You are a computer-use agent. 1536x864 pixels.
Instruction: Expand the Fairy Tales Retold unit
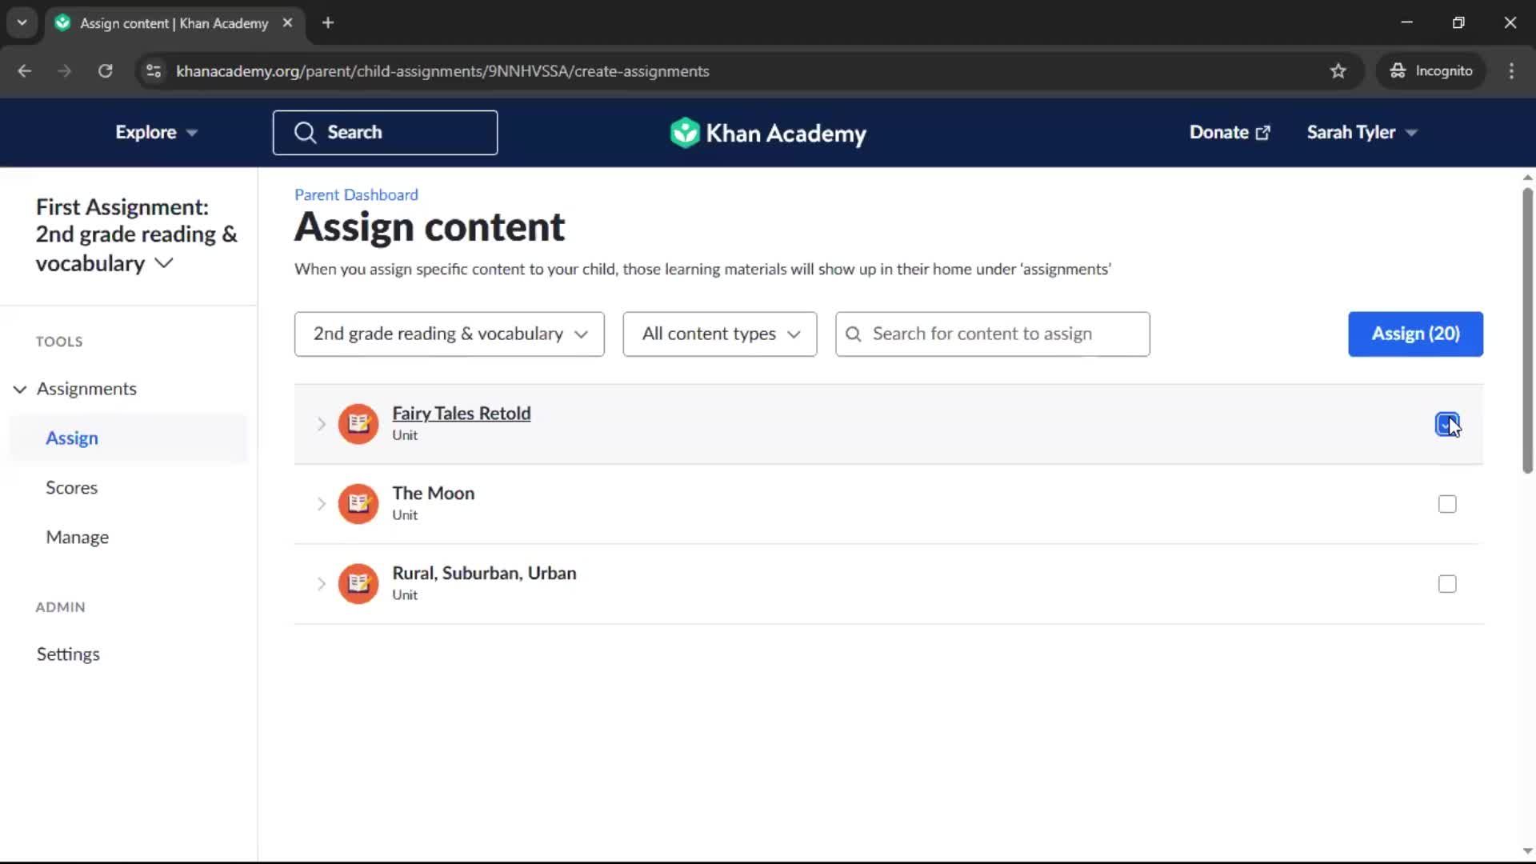(321, 424)
